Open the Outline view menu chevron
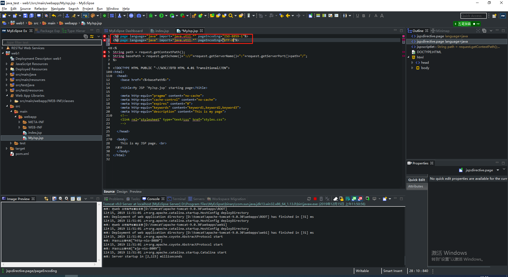The width and height of the screenshot is (508, 277). point(491,31)
